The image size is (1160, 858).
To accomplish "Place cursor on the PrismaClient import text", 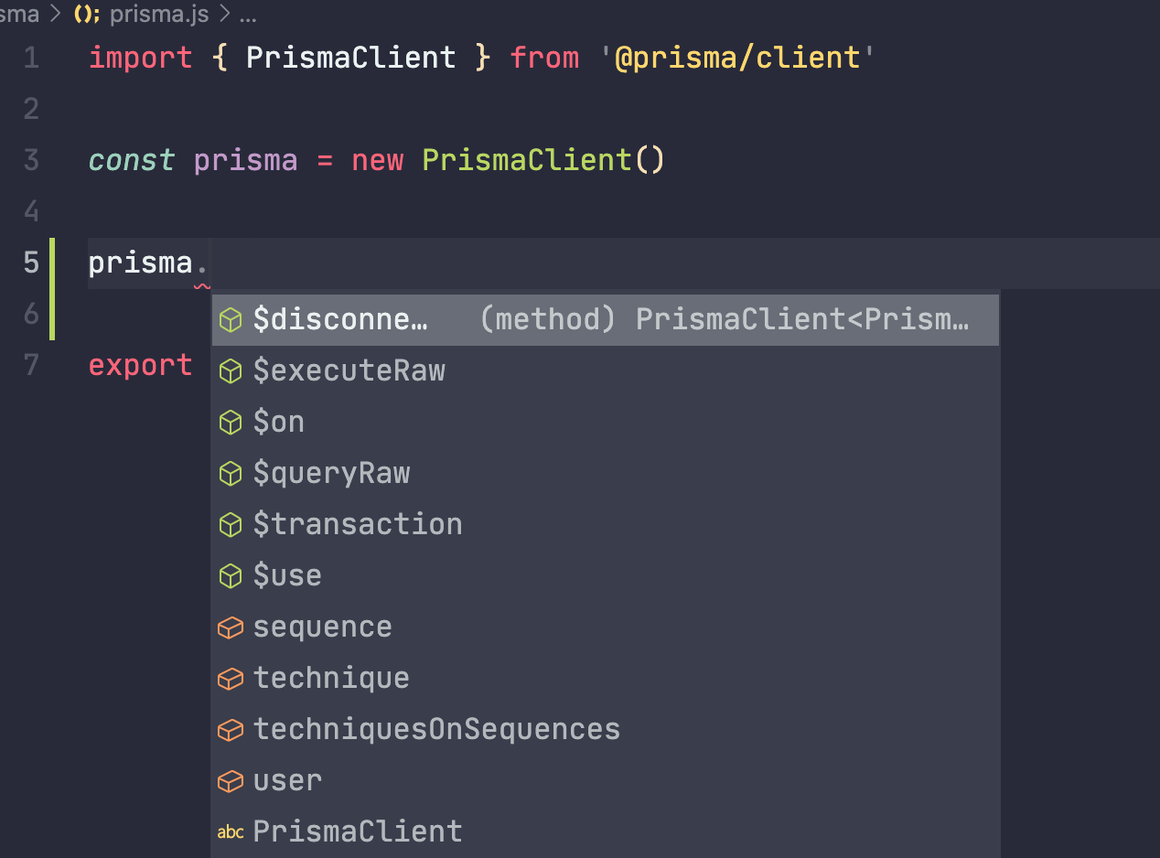I will 350,57.
